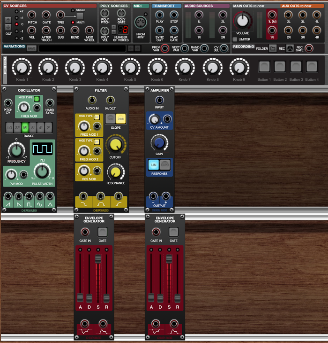Click the MIDI From Host connector

tap(141, 23)
